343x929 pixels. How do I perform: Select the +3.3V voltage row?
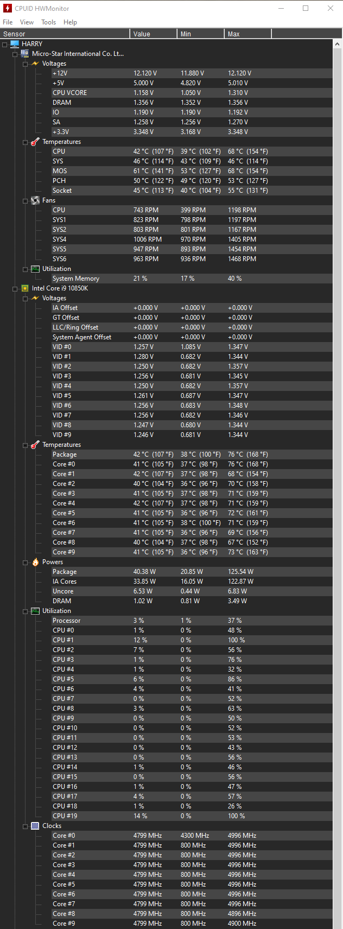coord(192,132)
